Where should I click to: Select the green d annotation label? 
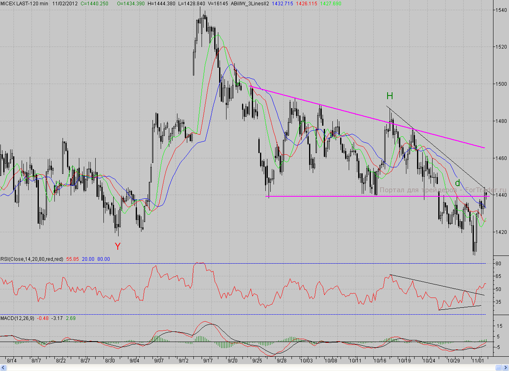[x=457, y=183]
